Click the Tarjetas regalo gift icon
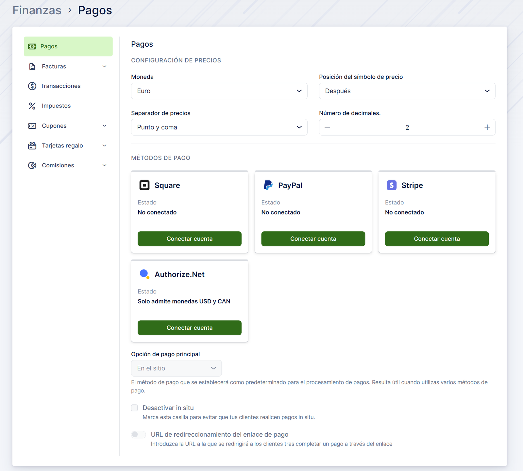Viewport: 523px width, 471px height. (32, 146)
